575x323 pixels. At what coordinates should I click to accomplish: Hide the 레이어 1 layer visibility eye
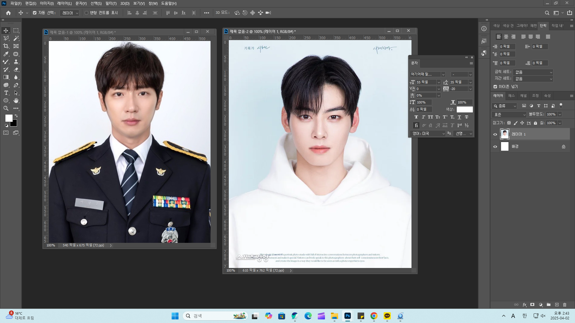tap(495, 134)
